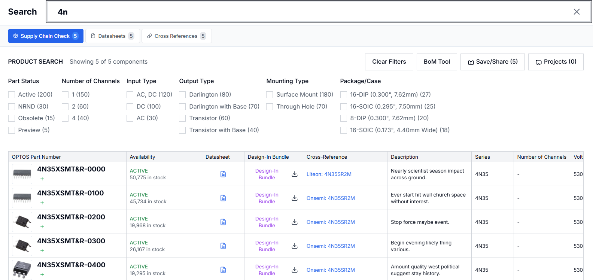Open datasheet icon for 4N35XSMT&R-0200

coord(223,222)
